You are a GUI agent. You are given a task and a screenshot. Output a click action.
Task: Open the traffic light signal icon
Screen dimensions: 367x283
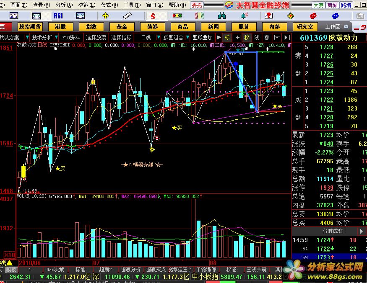(x=177, y=15)
